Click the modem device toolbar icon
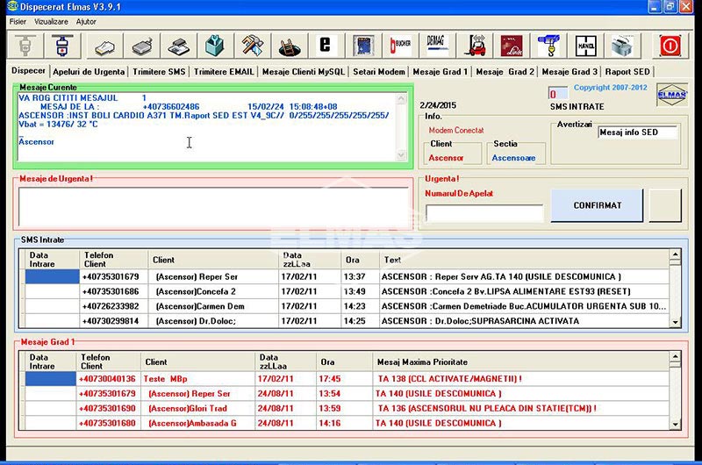 (x=142, y=46)
